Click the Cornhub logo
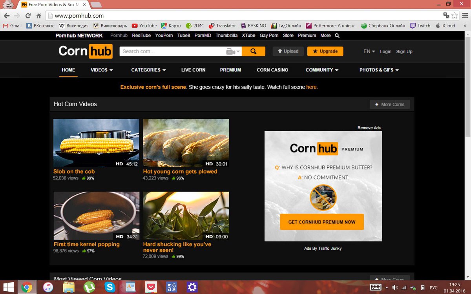The width and height of the screenshot is (471, 294). tap(86, 51)
